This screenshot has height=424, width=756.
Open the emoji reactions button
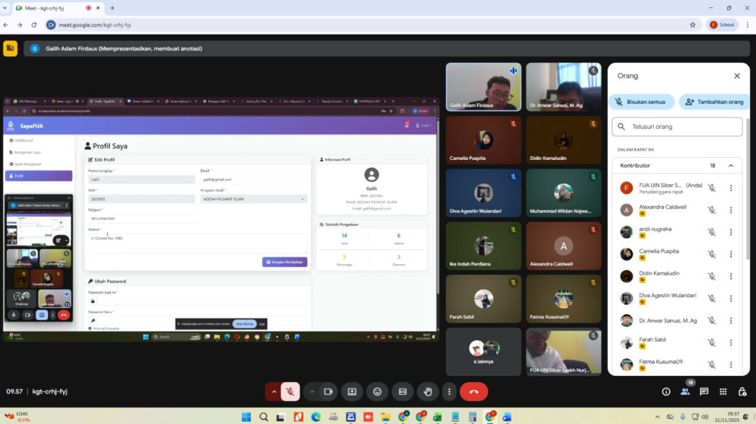[x=377, y=392]
